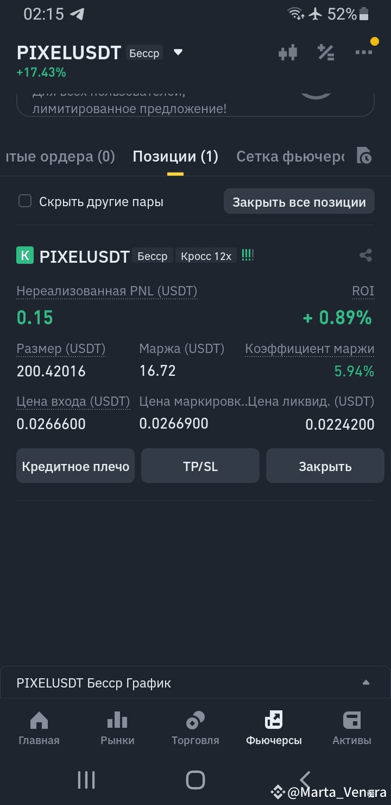Image resolution: width=391 pixels, height=805 pixels.
Task: Open the three-dot more options menu
Action: pos(364,52)
